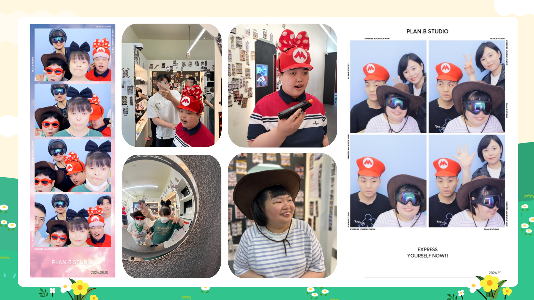Click the pink photo strip frame with man in glasses
The image size is (534, 300).
(x=73, y=221)
